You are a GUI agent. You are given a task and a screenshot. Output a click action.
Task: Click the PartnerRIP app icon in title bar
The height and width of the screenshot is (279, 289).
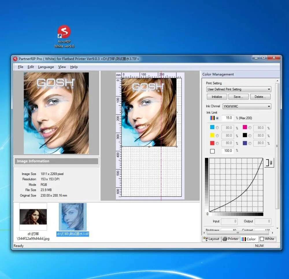click(15, 59)
